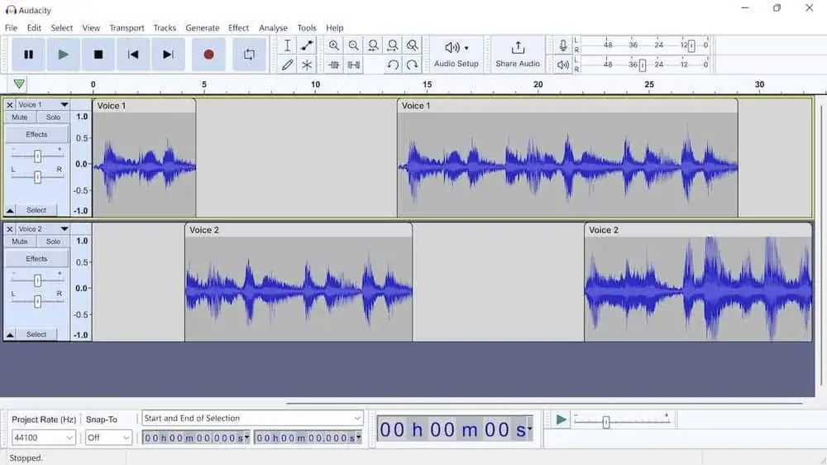Select the Draw pencil tool

[287, 65]
